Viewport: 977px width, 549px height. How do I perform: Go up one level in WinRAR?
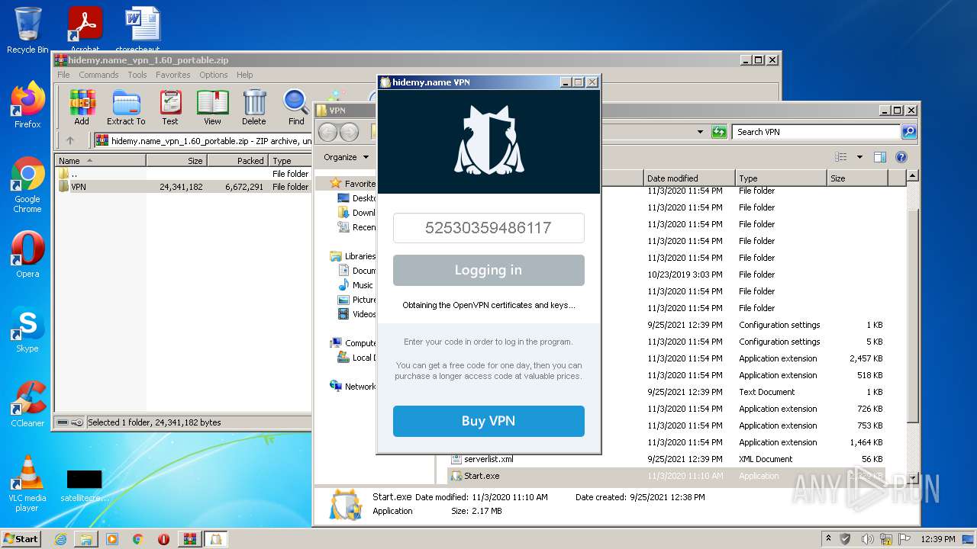[x=70, y=140]
